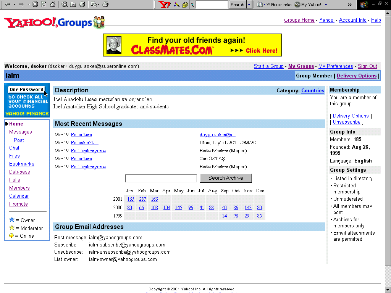The height and width of the screenshot is (293, 391).
Task: Open the dropdown next to toolbar Search
Action: click(249, 5)
